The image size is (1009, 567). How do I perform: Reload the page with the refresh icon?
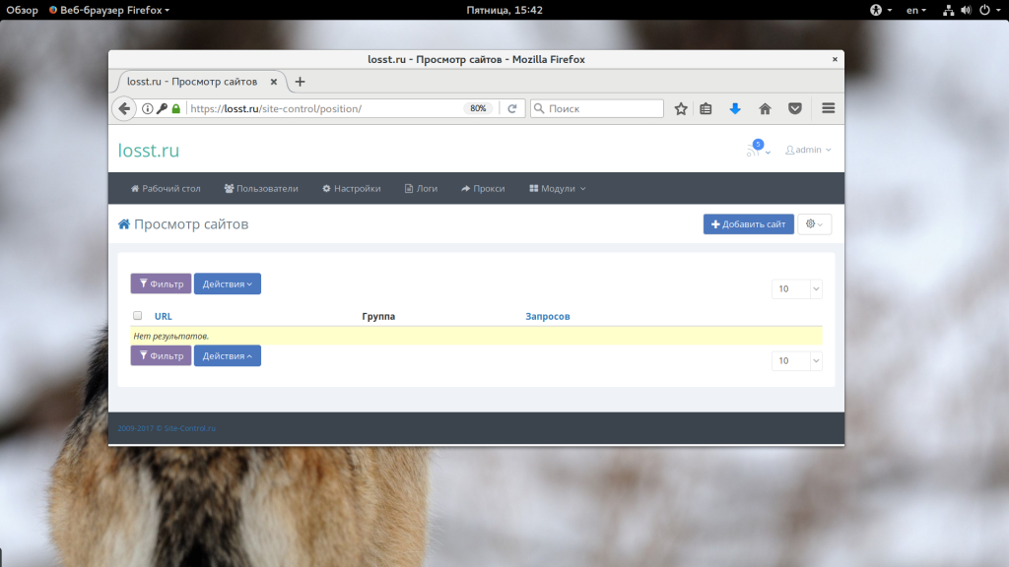[x=511, y=108]
